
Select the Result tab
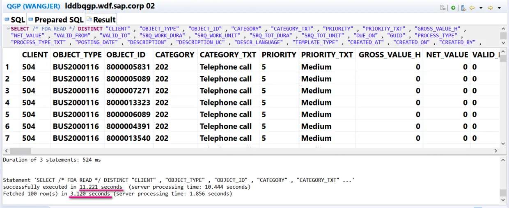point(101,19)
